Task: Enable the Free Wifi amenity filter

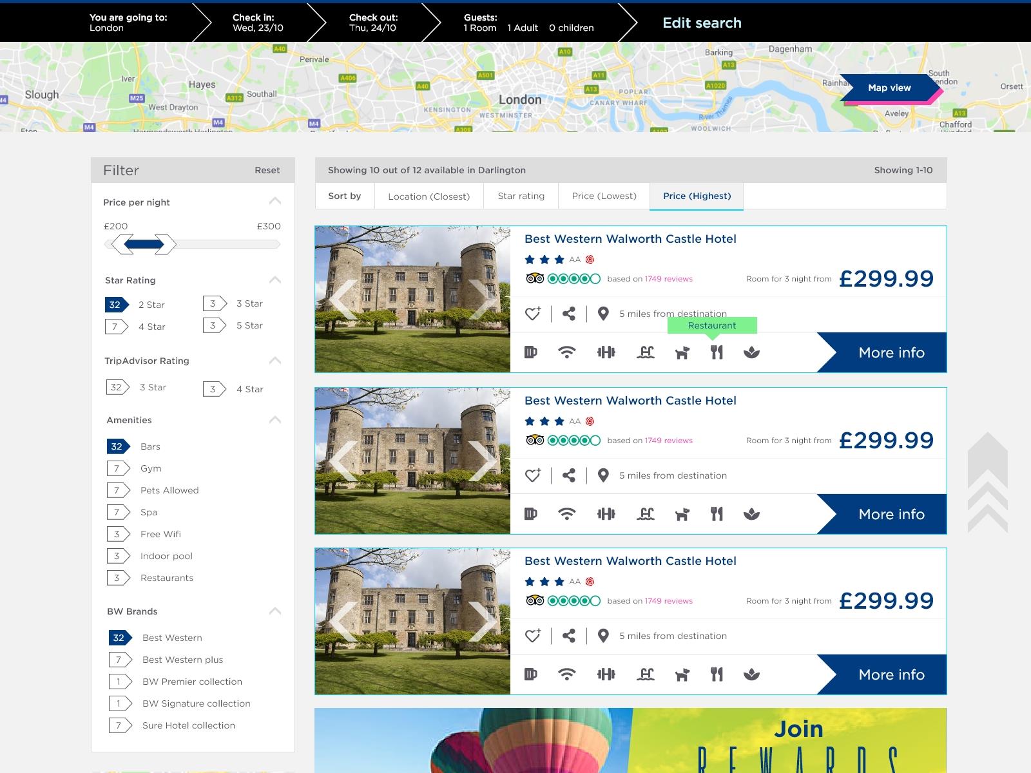Action: coord(119,534)
